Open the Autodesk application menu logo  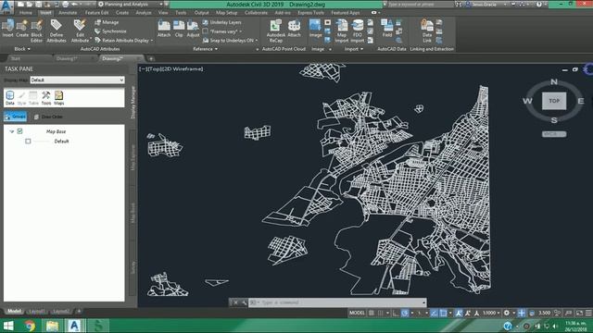6,6
